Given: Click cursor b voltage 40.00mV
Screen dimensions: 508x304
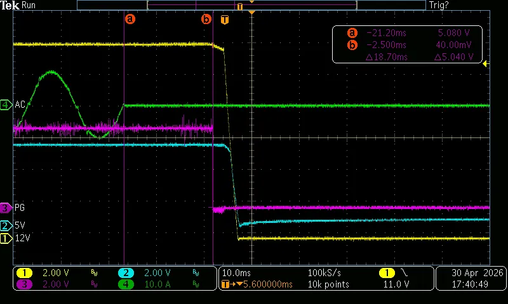Looking at the screenshot, I should [453, 45].
